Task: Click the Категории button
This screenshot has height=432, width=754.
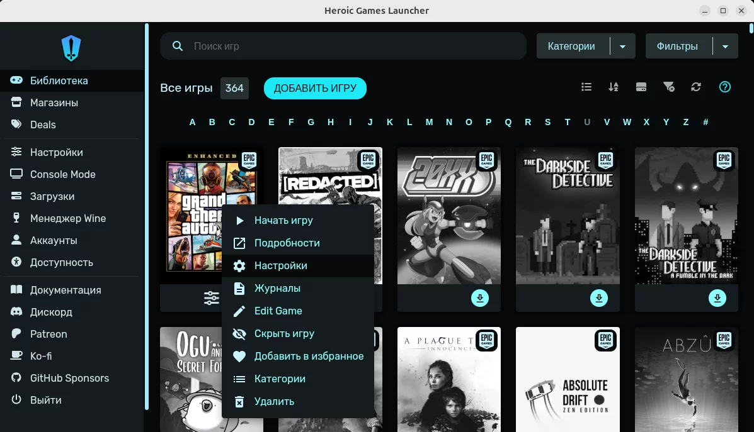Action: (573, 46)
